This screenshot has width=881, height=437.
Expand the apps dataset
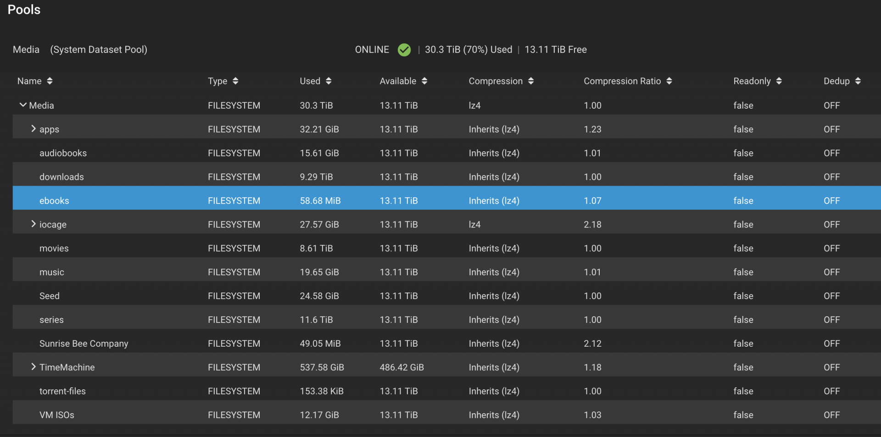(x=33, y=129)
